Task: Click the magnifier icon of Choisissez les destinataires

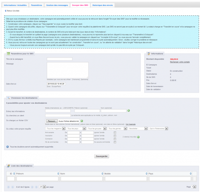Action: coord(9,98)
